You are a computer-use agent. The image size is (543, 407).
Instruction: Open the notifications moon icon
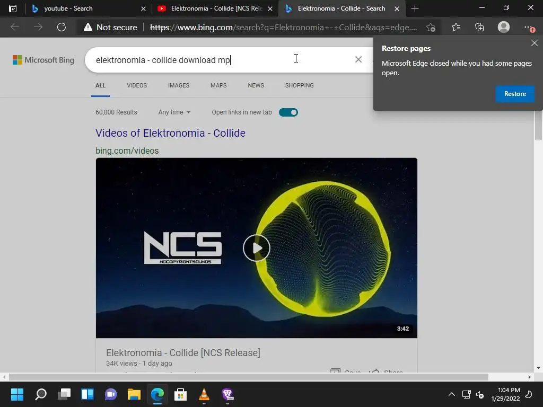pos(529,394)
